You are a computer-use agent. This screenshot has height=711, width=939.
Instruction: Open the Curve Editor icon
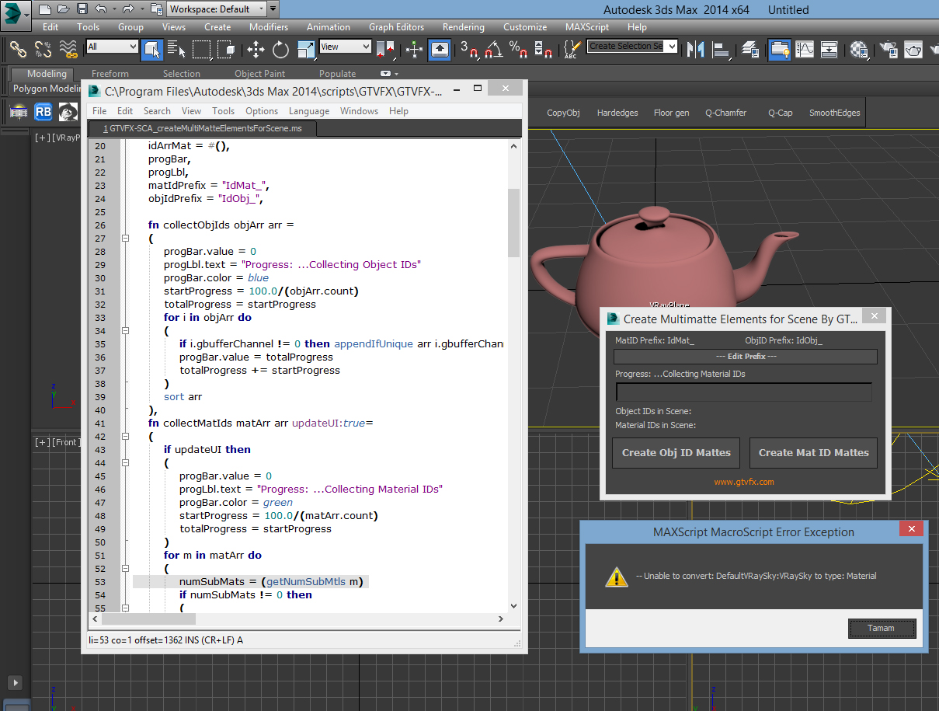(804, 50)
